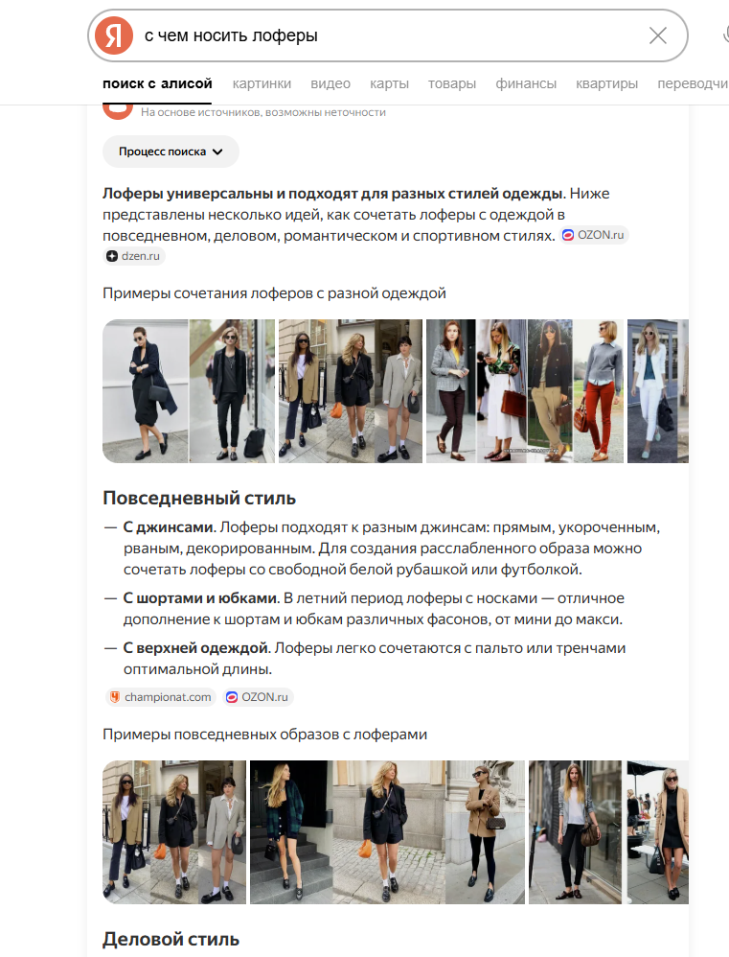
Task: Click the Yandex logo in search bar
Action: (114, 35)
